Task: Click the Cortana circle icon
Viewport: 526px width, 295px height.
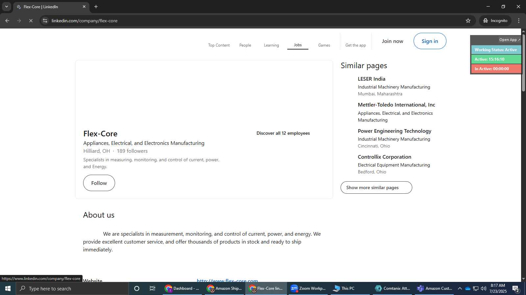Action: pyautogui.click(x=137, y=288)
